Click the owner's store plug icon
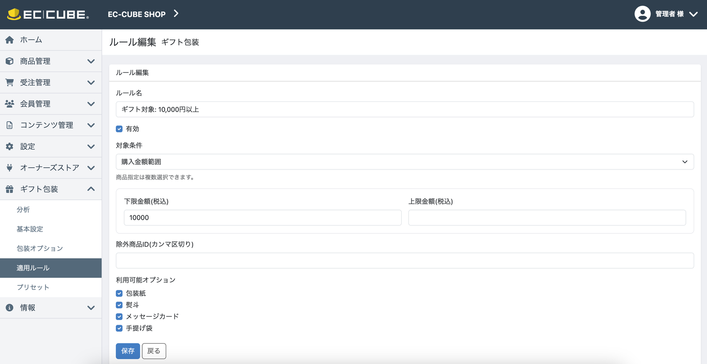Image resolution: width=707 pixels, height=364 pixels. [9, 168]
